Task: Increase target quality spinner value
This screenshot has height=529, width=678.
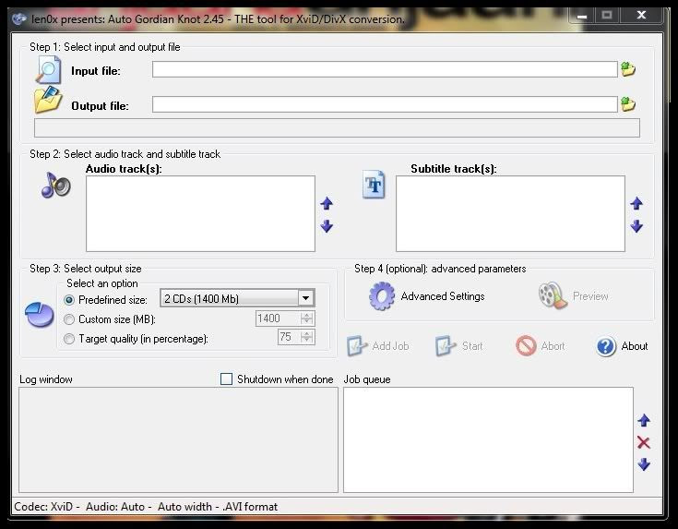Action: pyautogui.click(x=306, y=334)
